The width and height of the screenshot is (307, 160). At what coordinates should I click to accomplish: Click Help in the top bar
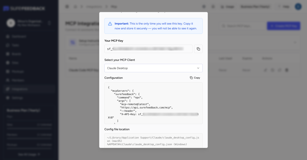point(284,7)
